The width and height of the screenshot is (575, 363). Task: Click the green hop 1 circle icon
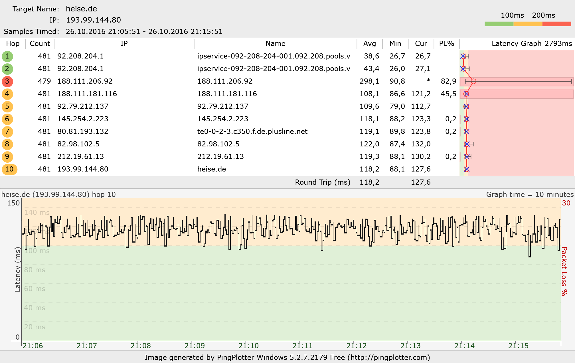[7, 56]
